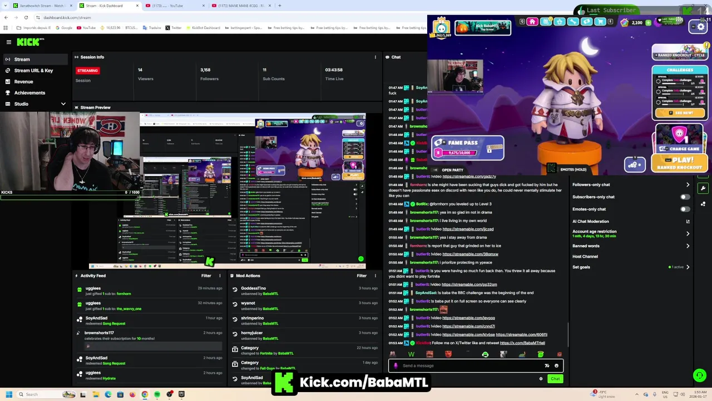Expand Account age restriction settings

click(x=688, y=234)
